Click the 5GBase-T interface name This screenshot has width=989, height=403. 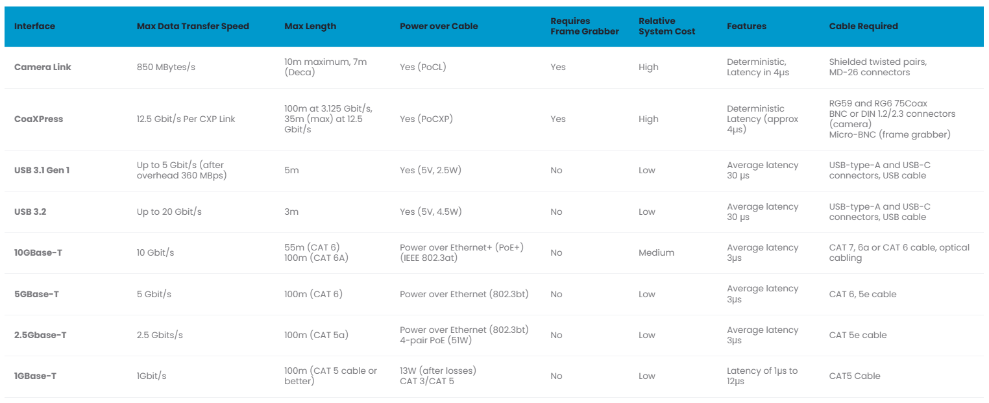click(36, 295)
